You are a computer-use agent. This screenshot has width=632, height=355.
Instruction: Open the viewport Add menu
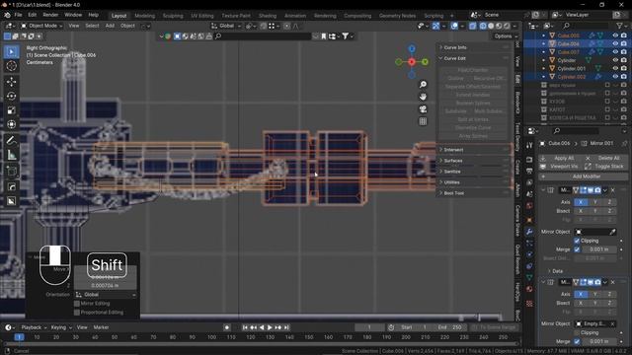110,26
